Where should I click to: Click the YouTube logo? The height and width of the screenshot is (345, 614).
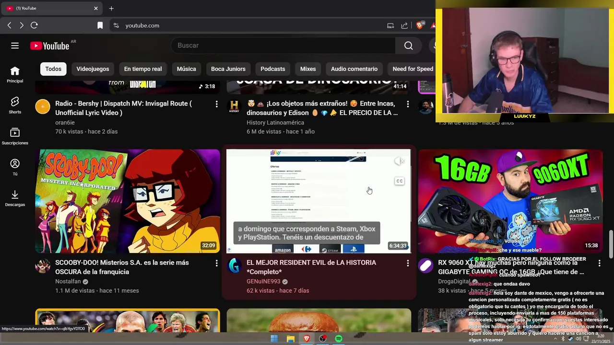click(x=49, y=46)
